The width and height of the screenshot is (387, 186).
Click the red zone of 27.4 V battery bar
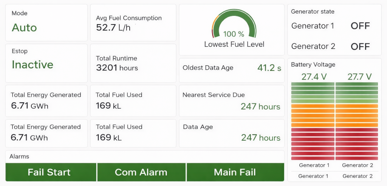coord(313,144)
